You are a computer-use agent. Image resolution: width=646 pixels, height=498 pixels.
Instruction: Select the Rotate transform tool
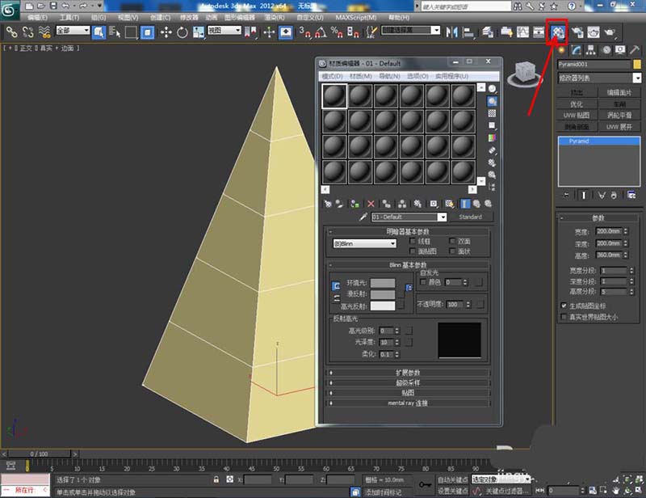coord(182,32)
